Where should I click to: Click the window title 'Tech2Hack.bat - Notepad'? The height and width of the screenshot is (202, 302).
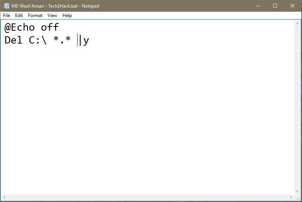pos(73,6)
